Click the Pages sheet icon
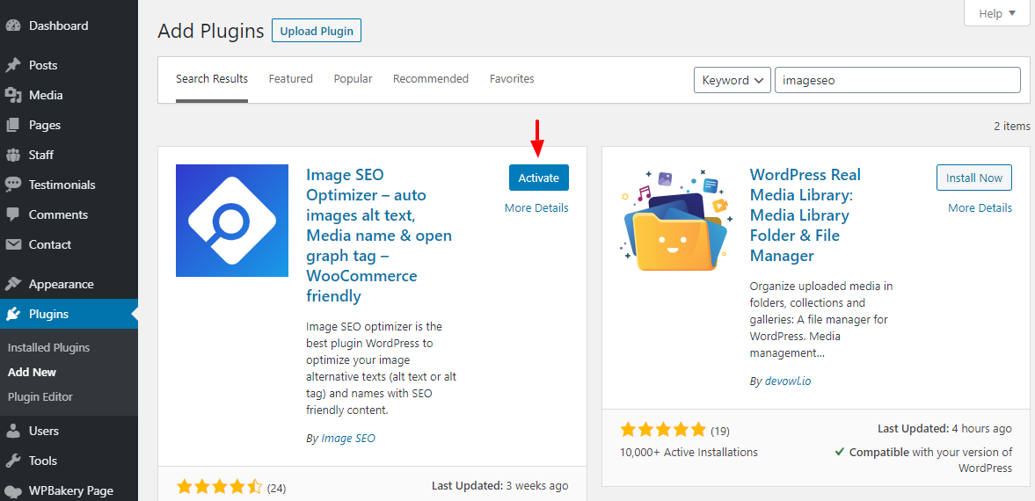Viewport: 1035px width, 501px height. pyautogui.click(x=12, y=125)
